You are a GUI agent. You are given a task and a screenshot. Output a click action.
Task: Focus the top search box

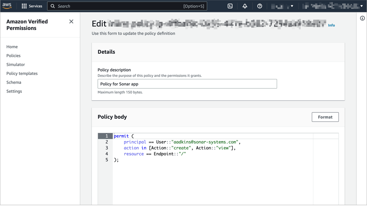click(127, 6)
